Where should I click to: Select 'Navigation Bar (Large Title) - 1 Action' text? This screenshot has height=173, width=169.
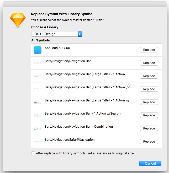point(85,74)
